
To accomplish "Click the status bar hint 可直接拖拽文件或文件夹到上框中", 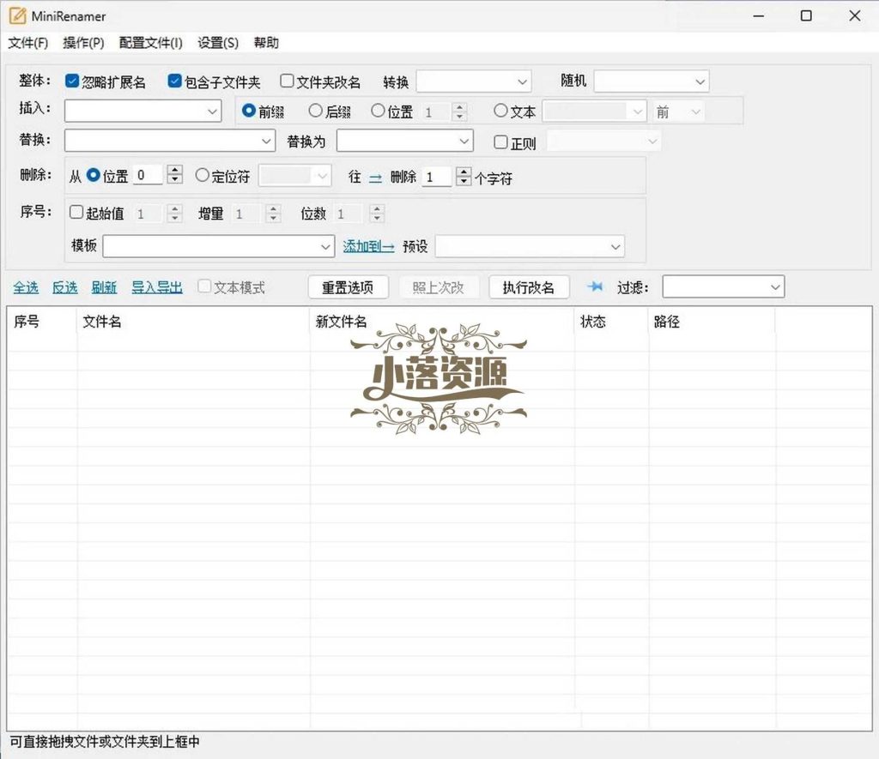I will pos(105,742).
